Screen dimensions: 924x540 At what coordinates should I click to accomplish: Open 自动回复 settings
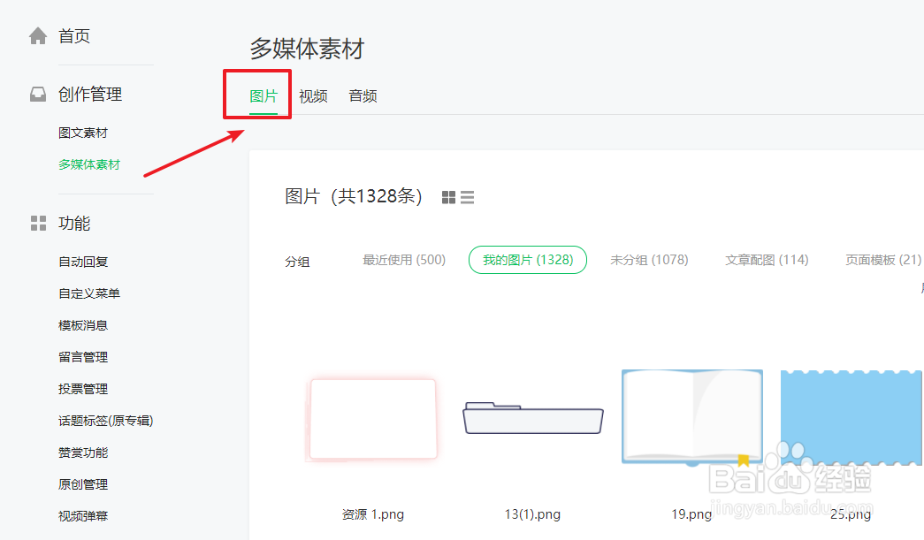[x=82, y=261]
